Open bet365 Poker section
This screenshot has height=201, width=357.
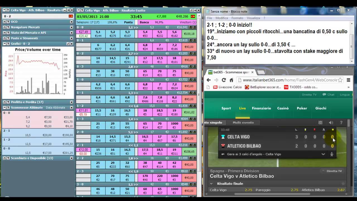(302, 108)
